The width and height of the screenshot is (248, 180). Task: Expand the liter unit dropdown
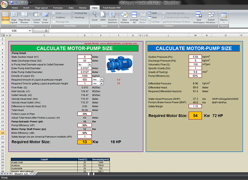(x=102, y=79)
